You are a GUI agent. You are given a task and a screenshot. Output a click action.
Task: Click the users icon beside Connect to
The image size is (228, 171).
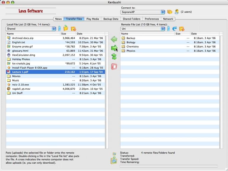pos(177,12)
